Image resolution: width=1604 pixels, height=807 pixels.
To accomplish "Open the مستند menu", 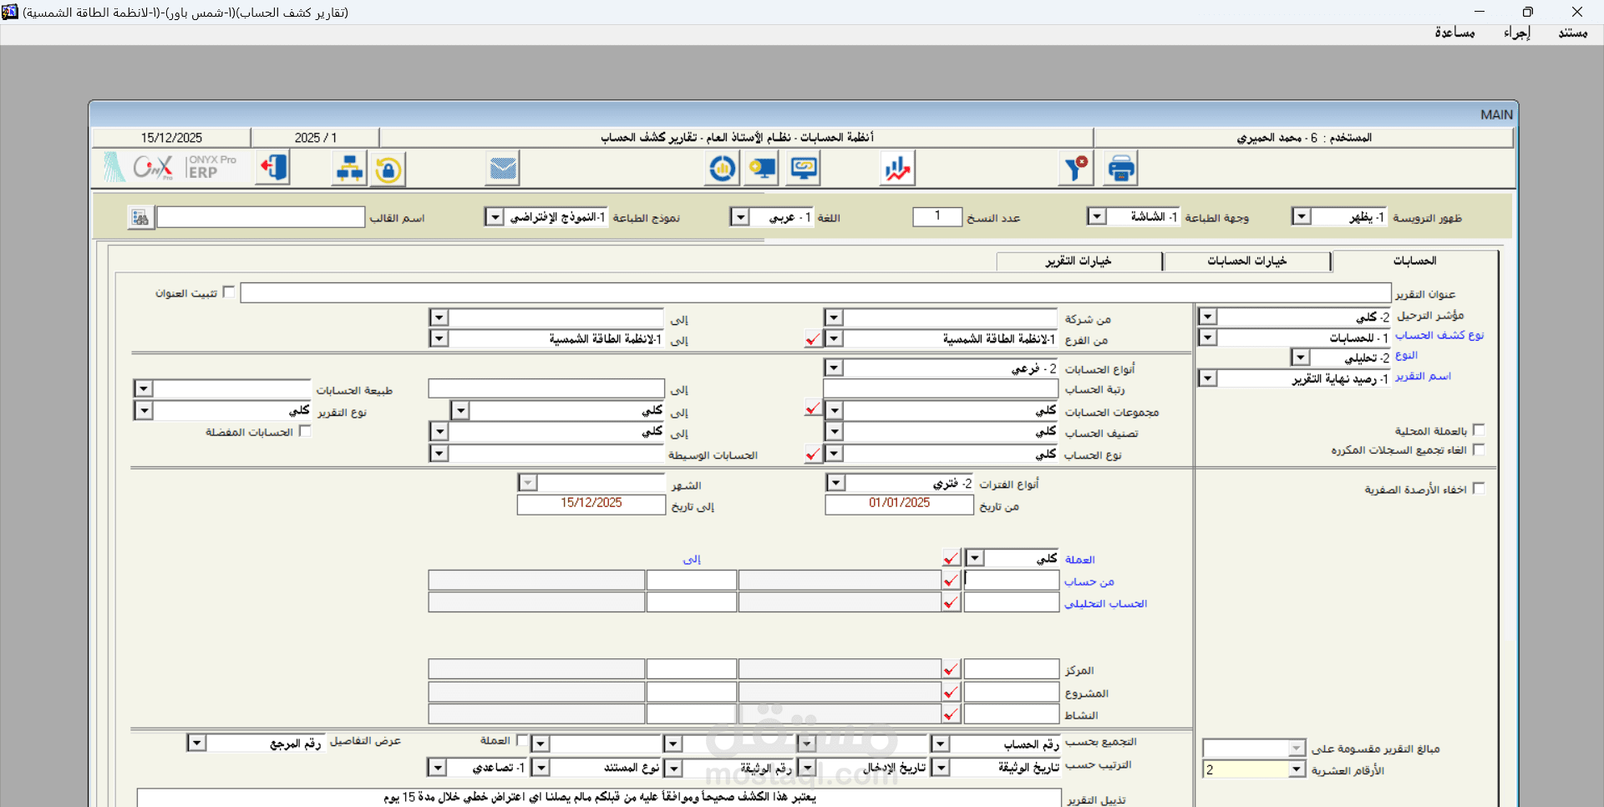I will point(1573,33).
